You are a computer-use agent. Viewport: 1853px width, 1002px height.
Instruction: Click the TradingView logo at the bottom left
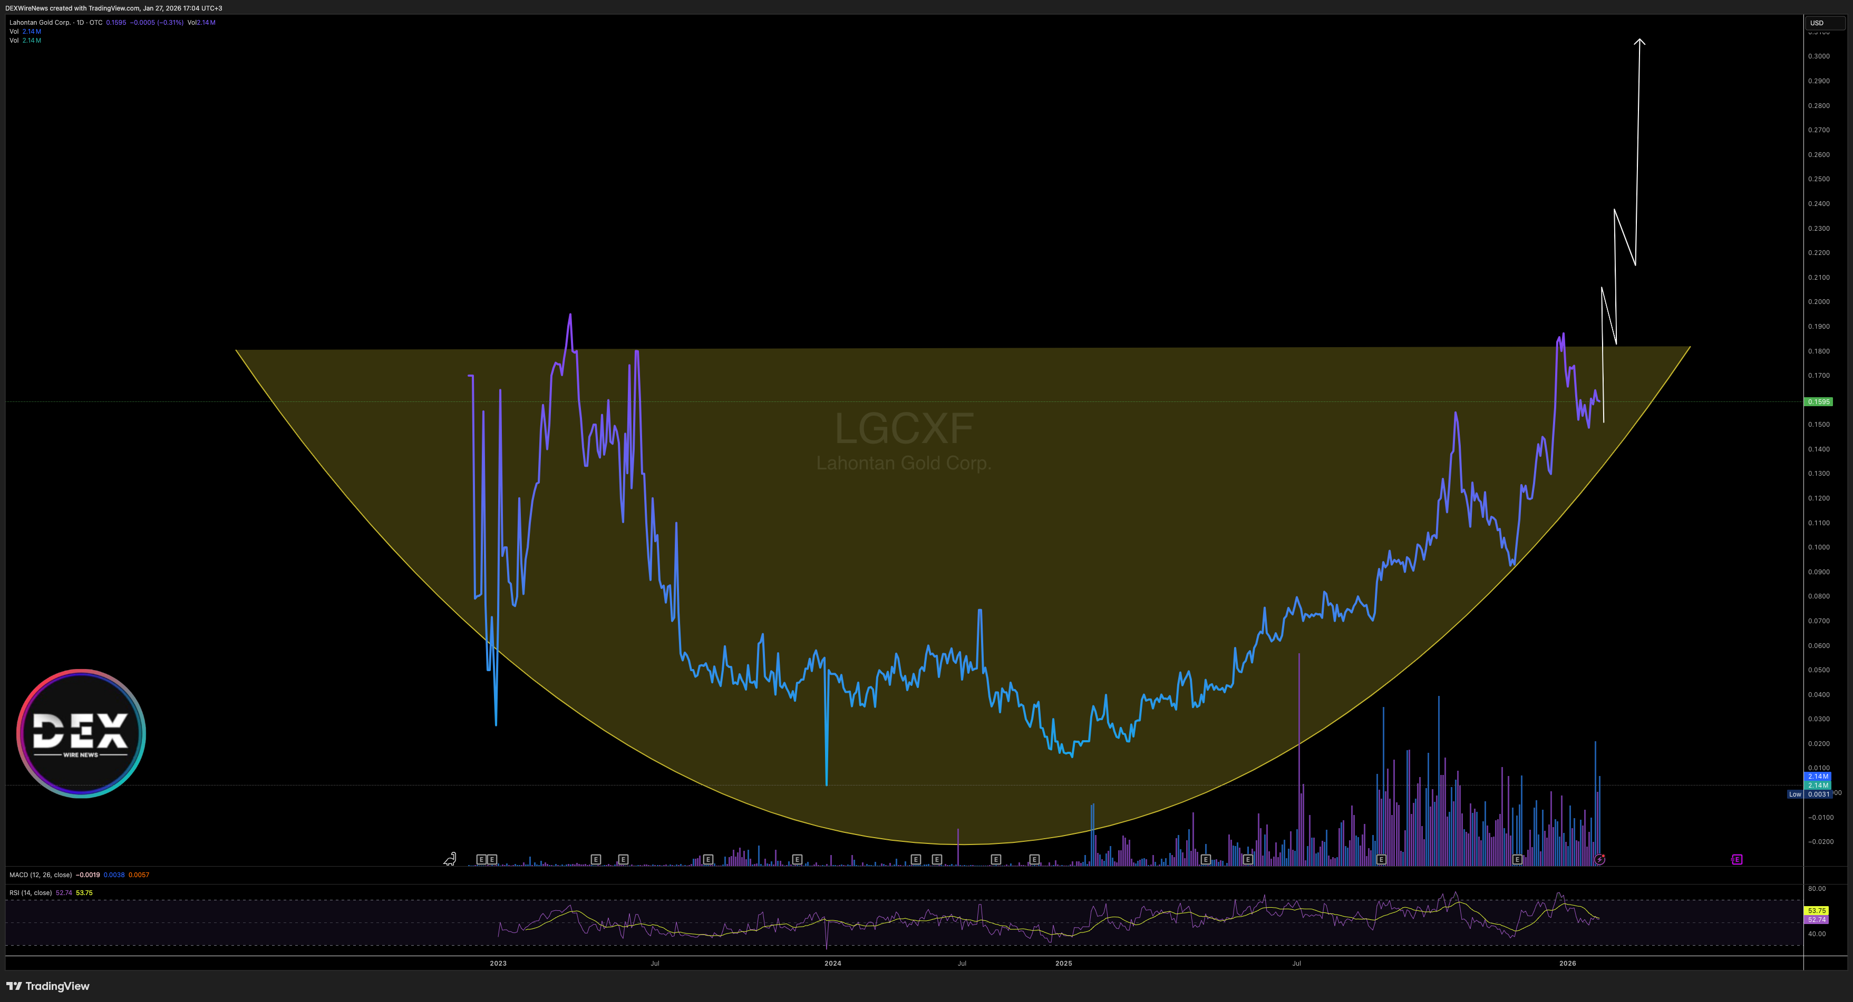tap(48, 986)
